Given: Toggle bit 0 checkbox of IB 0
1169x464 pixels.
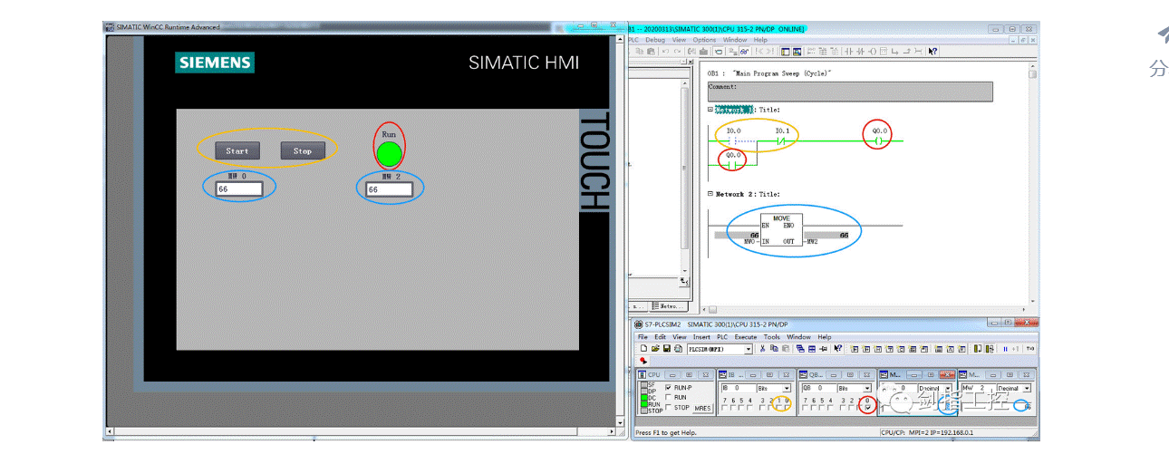Looking at the screenshot, I should click(787, 408).
